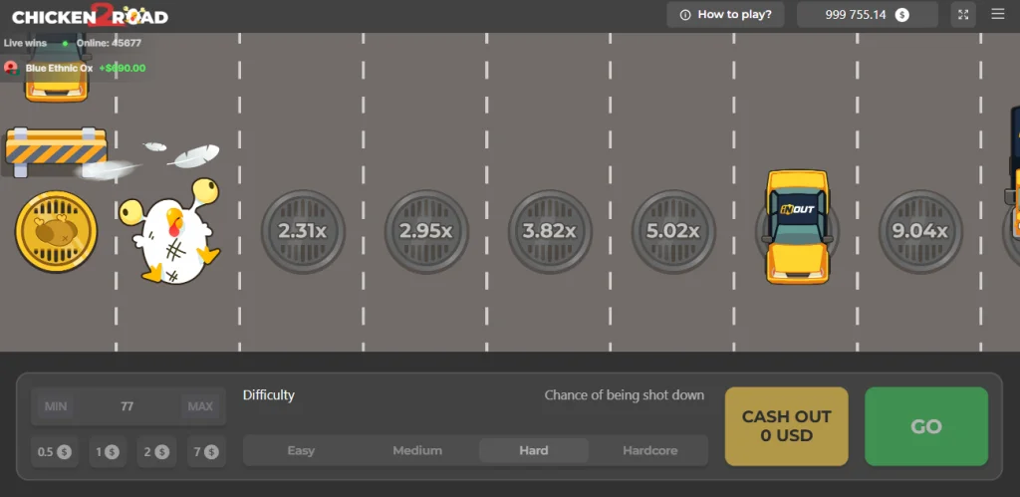This screenshot has height=497, width=1020.
Task: Click the golden chicken start manhole
Action: point(56,232)
